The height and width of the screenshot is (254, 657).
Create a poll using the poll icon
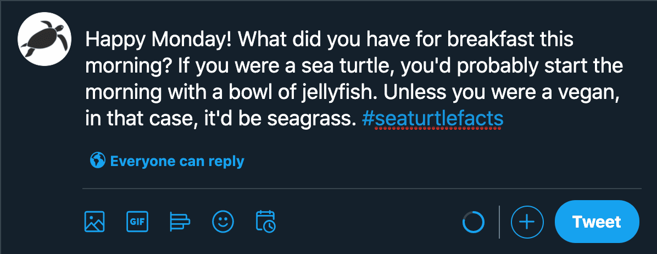(180, 222)
